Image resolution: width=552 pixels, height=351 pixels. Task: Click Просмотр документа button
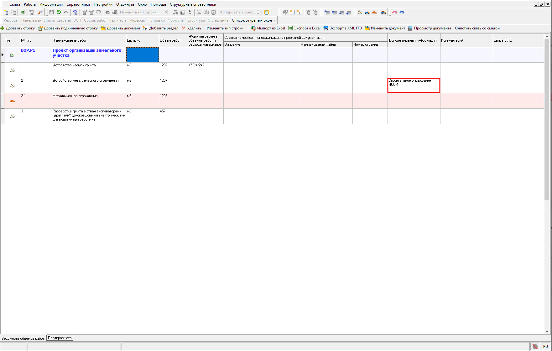(x=430, y=28)
